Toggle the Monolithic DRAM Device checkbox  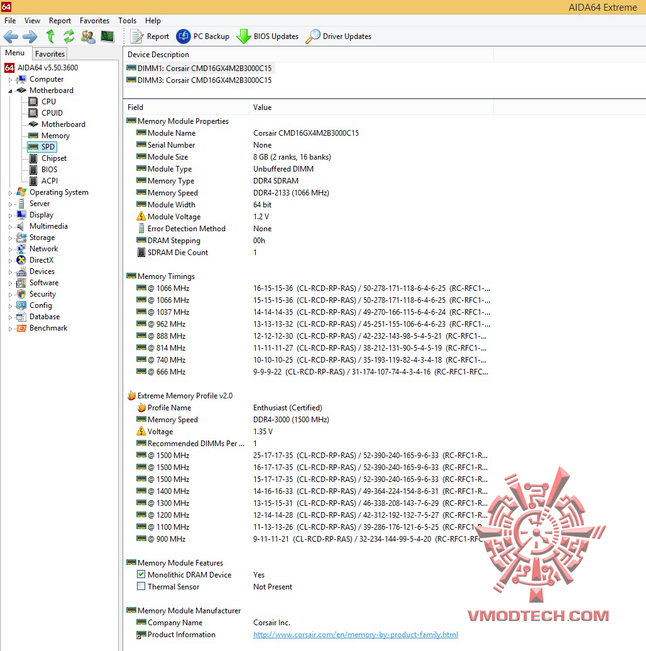pos(141,574)
